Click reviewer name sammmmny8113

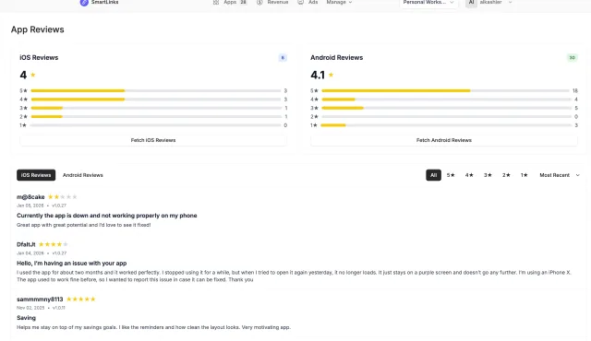[x=40, y=300]
